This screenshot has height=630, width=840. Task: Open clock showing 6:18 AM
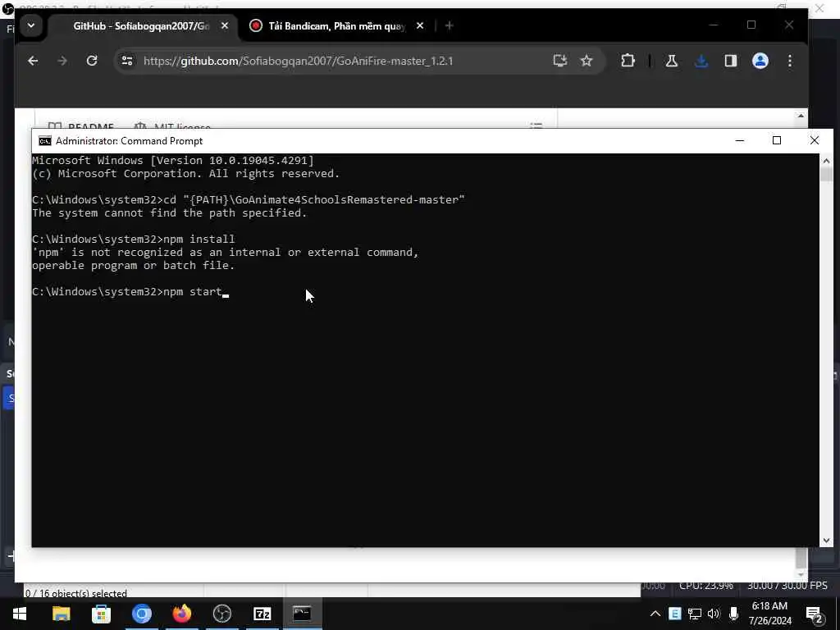click(769, 614)
